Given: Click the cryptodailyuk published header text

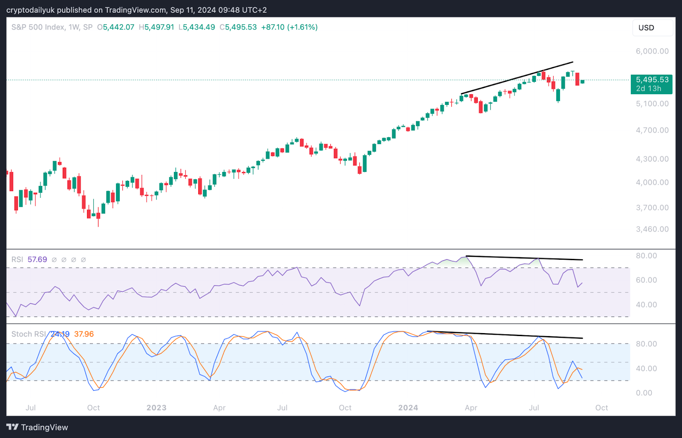Looking at the screenshot, I should pos(136,10).
